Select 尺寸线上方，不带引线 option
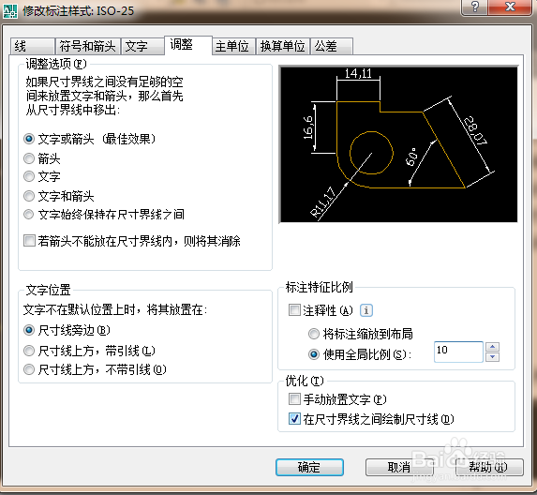537x495 pixels. (x=95, y=370)
